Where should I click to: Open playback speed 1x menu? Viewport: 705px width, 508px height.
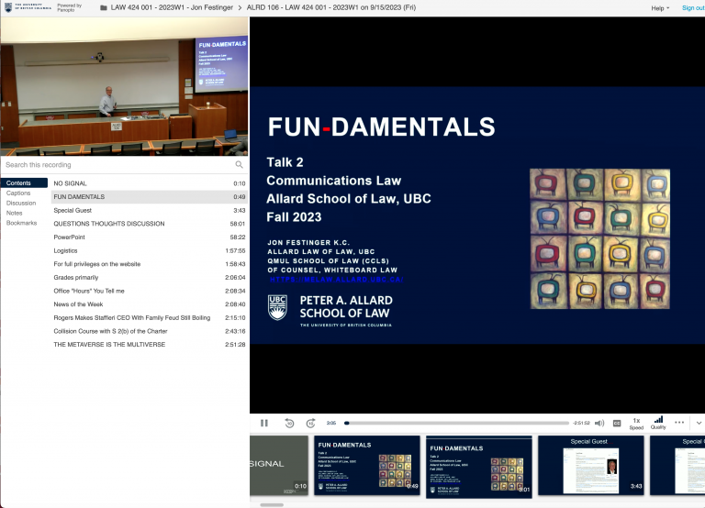[x=636, y=424]
